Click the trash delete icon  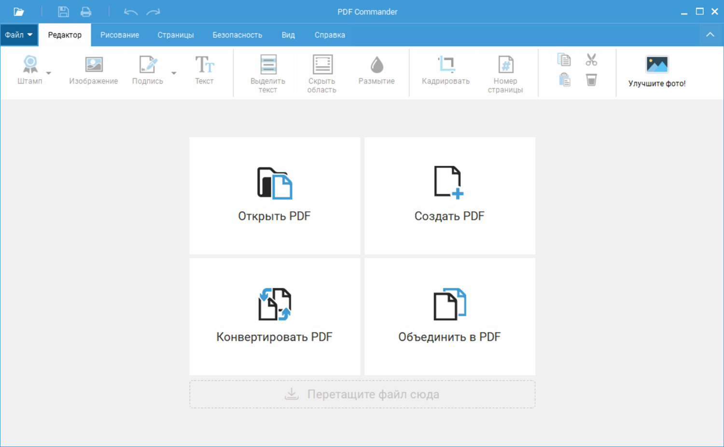[591, 80]
